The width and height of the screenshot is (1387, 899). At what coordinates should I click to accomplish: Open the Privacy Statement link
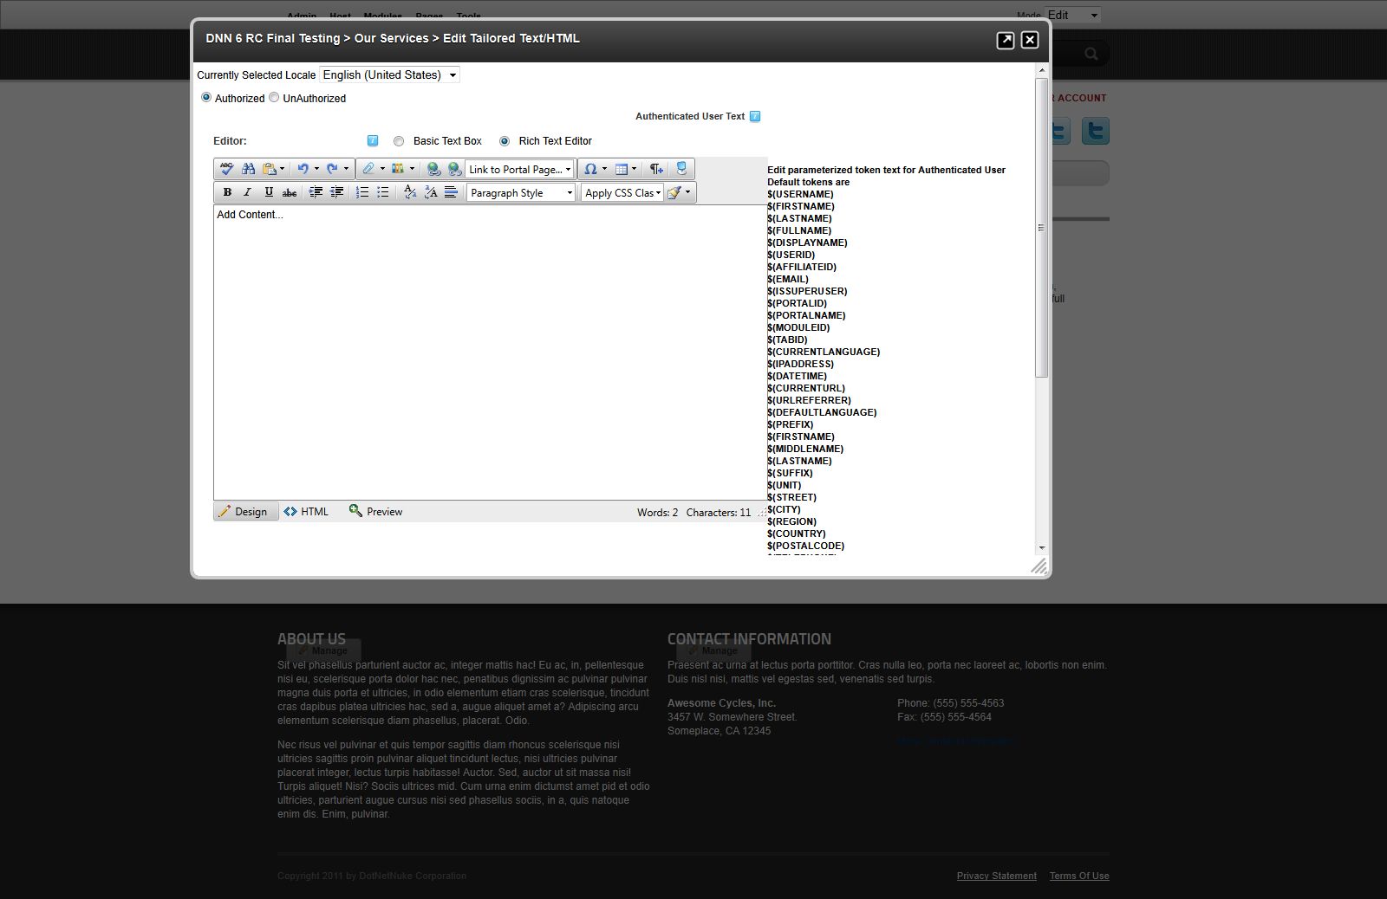point(996,876)
